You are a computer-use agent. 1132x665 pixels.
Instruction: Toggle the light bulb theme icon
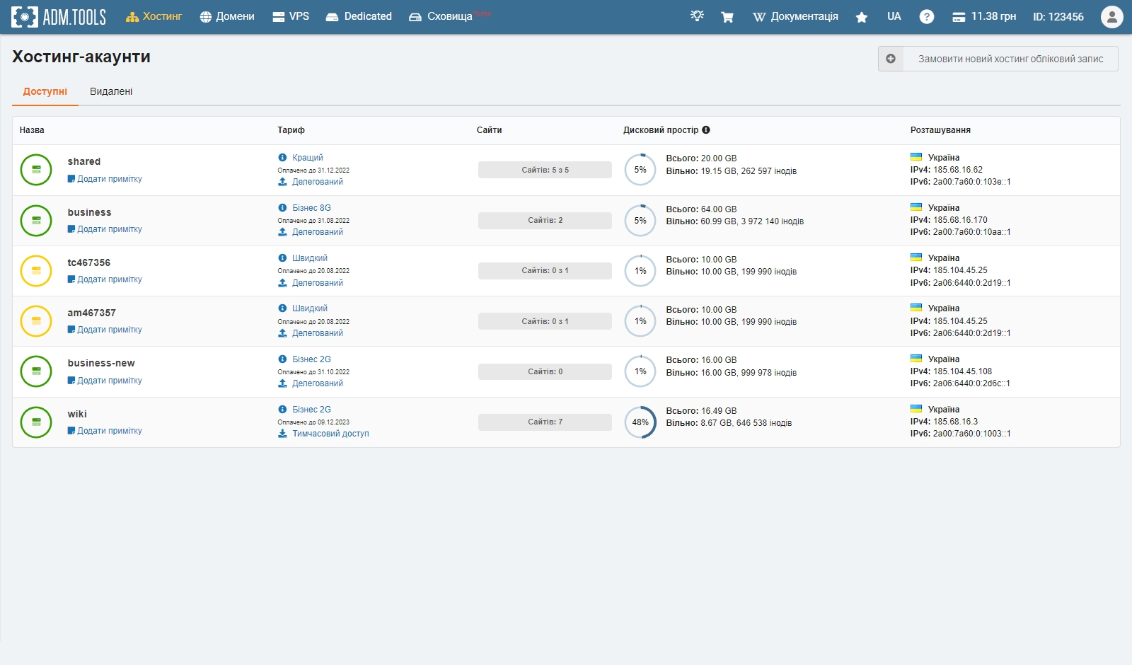click(697, 16)
